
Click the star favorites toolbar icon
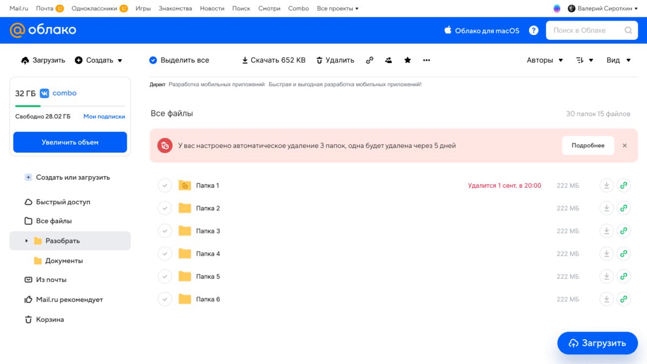pyautogui.click(x=408, y=60)
